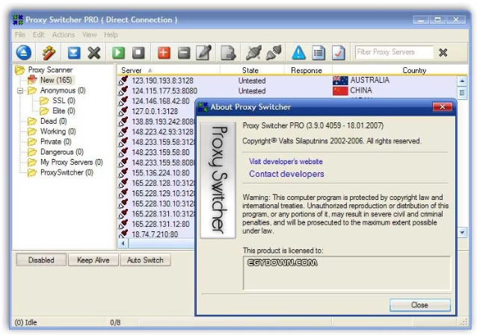Click the proxy list vertical scrollbar thumb

pyautogui.click(x=462, y=93)
